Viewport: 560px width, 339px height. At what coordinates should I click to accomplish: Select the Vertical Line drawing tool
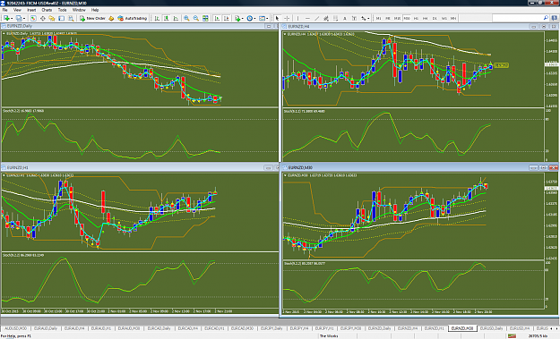[297, 18]
